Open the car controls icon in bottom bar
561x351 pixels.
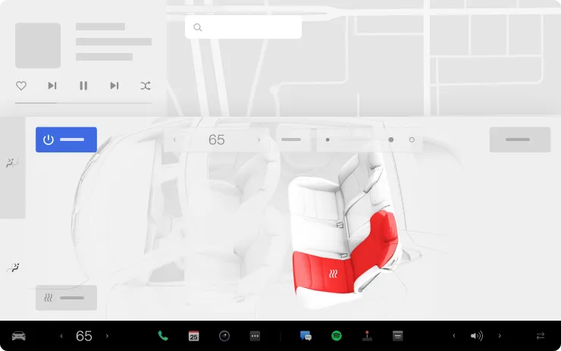(19, 336)
